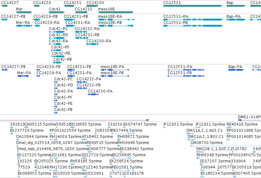Click EST EK074747.5prime label
261x178 pixels.
point(140,124)
